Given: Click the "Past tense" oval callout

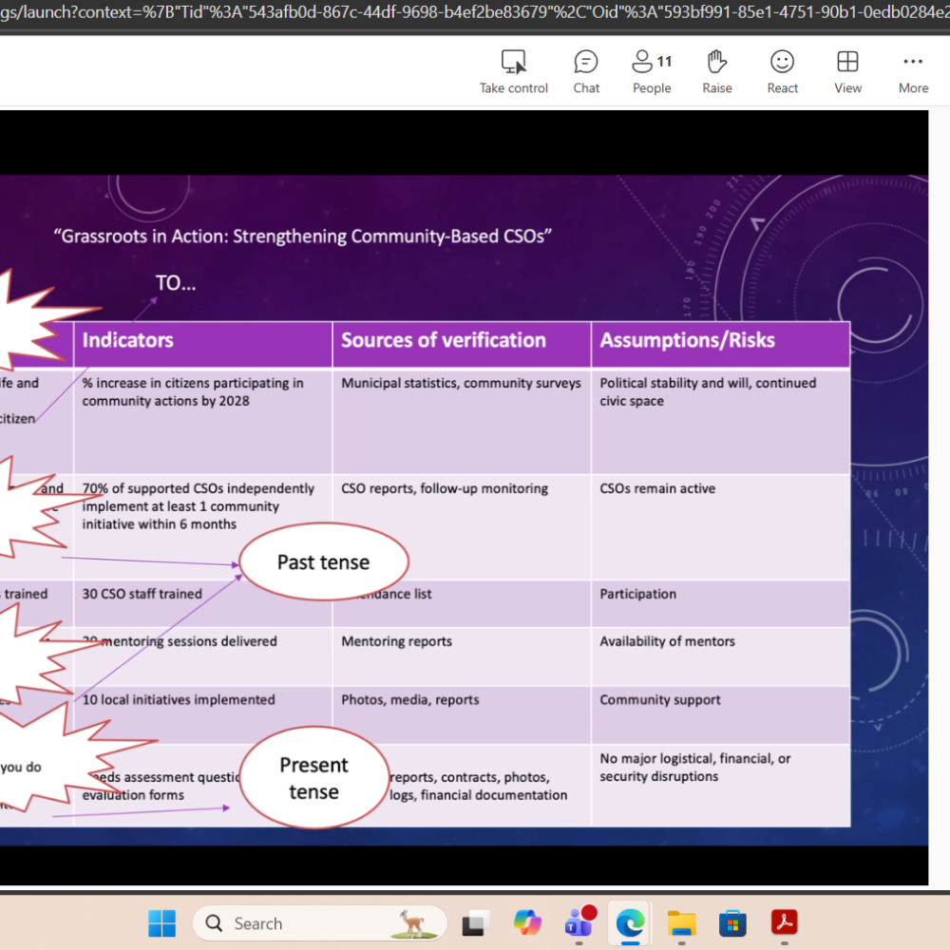Looking at the screenshot, I should pos(324,562).
